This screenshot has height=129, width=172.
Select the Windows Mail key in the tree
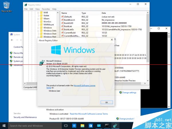click(50, 37)
